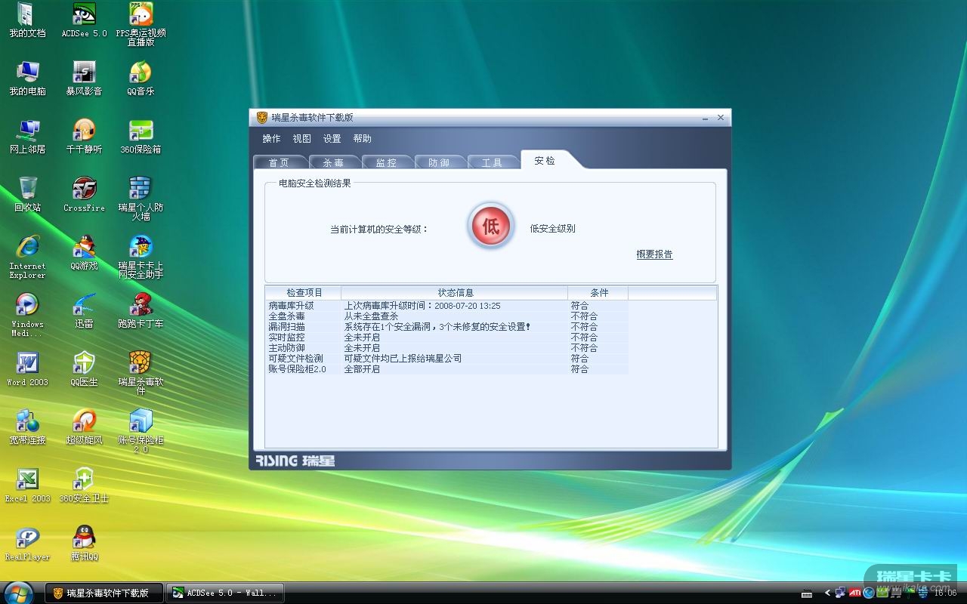Select the 我的电脑 desktop icon

click(x=27, y=79)
